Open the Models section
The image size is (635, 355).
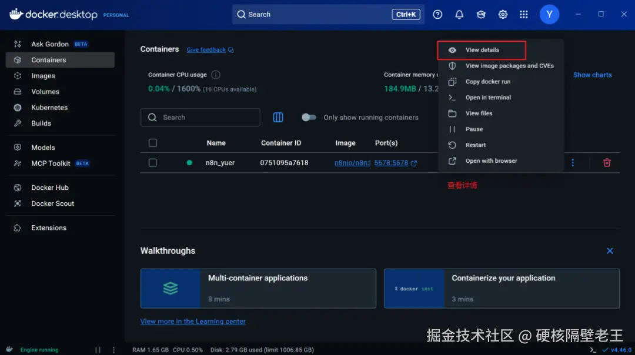60,148
